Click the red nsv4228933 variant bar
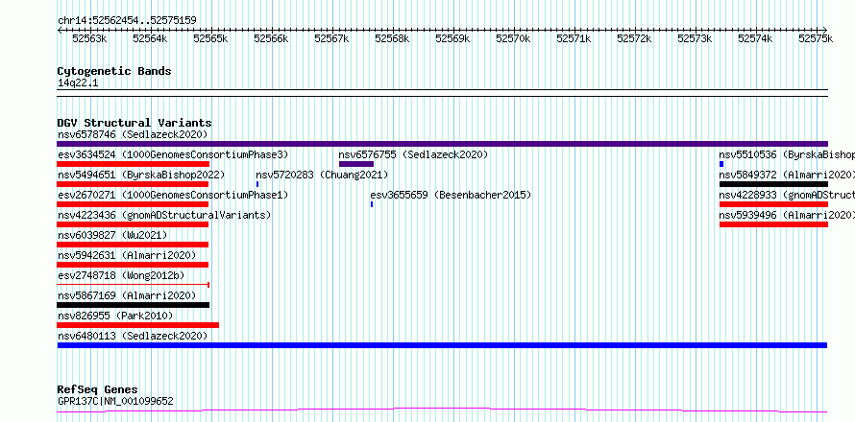The image size is (855, 422). click(x=773, y=204)
